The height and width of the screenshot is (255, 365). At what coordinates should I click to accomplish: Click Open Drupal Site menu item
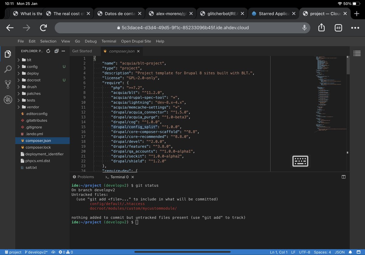pos(136,41)
